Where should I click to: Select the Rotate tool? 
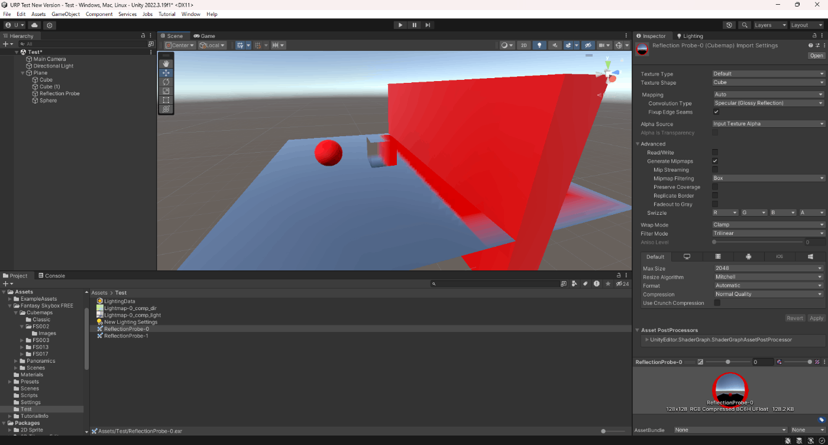(166, 82)
